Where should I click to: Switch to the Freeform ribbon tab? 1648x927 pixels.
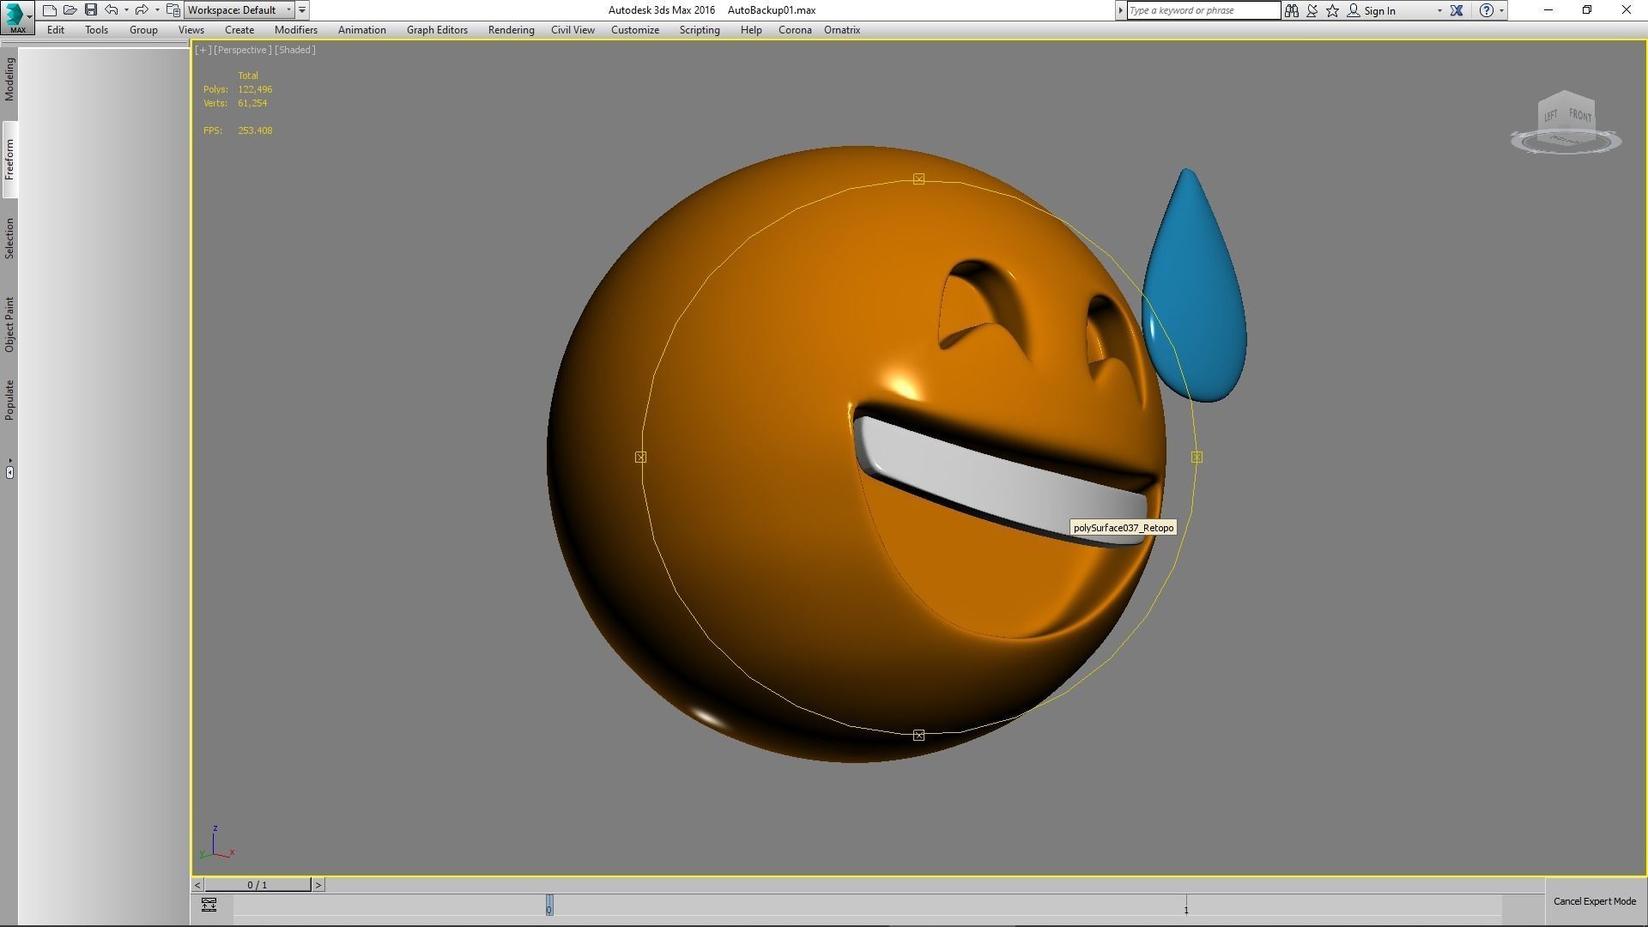pyautogui.click(x=9, y=160)
